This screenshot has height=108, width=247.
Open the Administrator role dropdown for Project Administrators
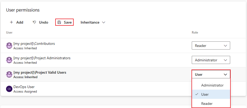coord(211,60)
